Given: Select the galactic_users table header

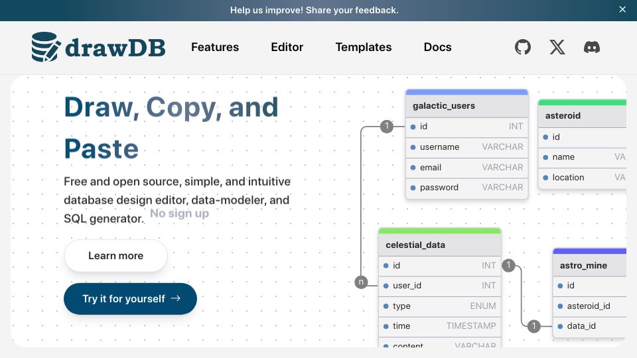Looking at the screenshot, I should (466, 106).
